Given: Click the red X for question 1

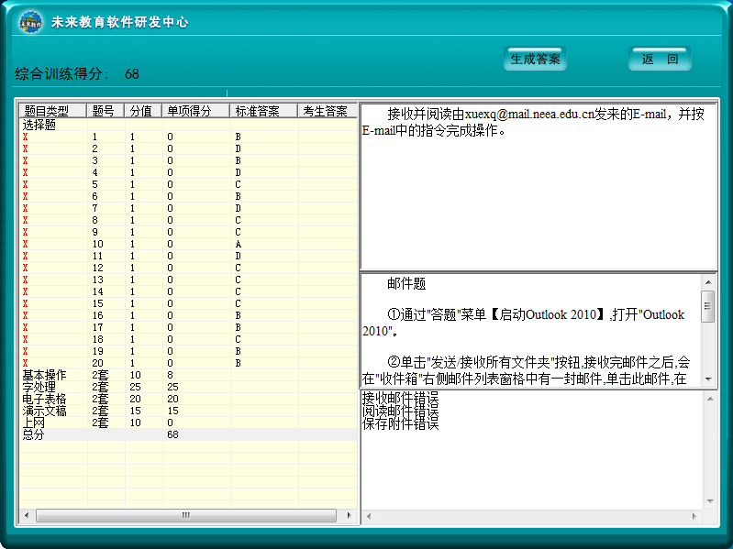Looking at the screenshot, I should tap(26, 137).
